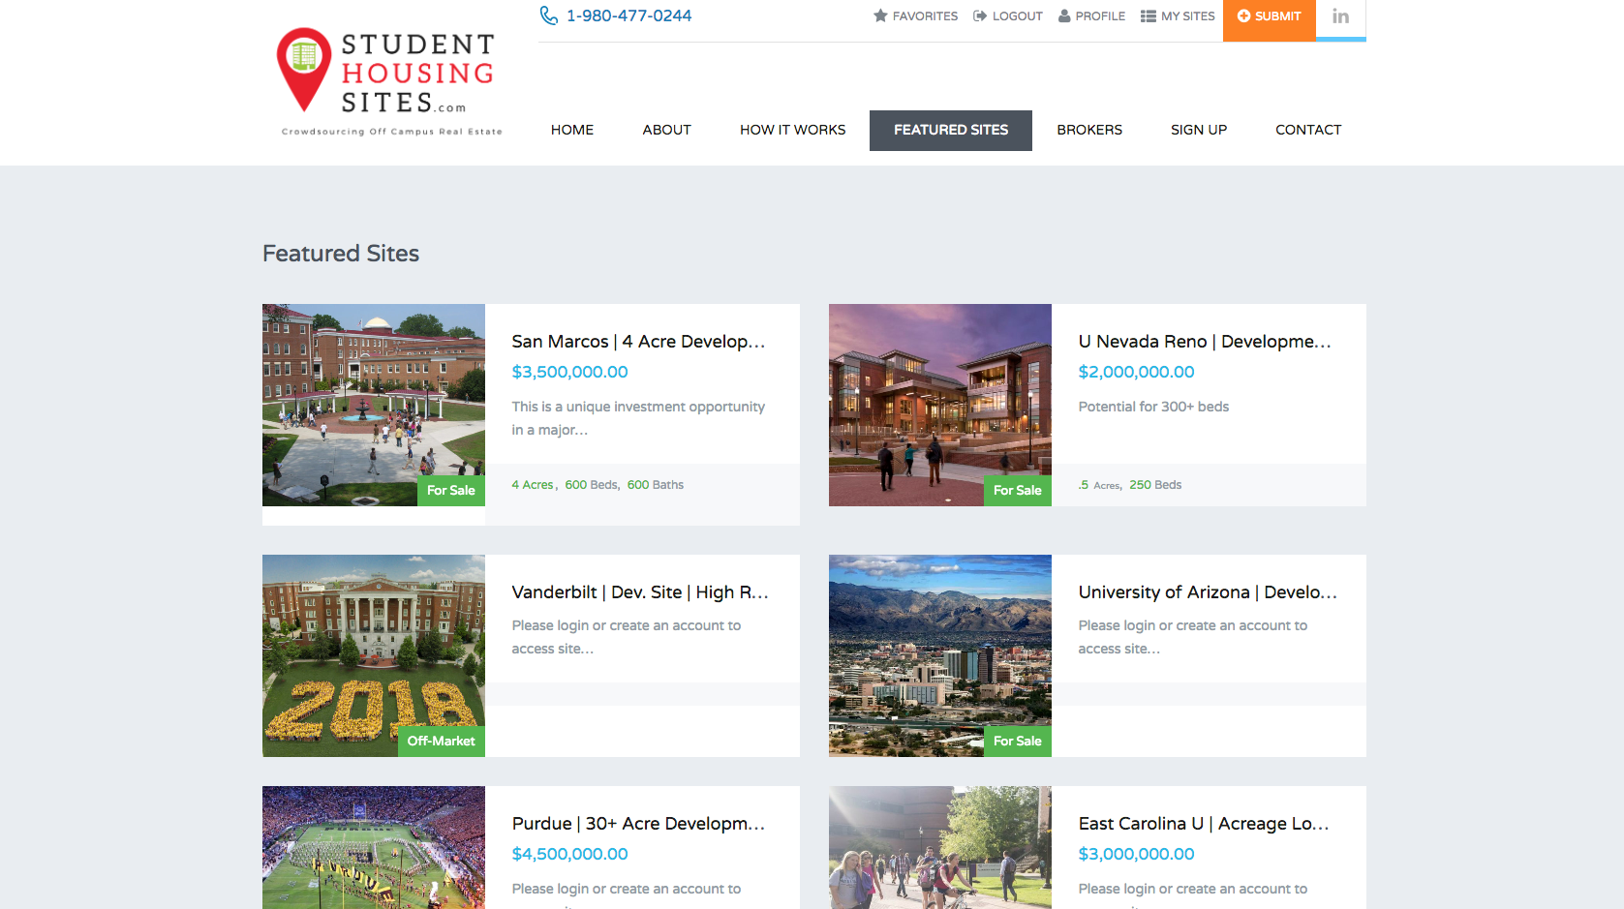
Task: Click 'Potential for 300+ beds' text
Action: [x=1153, y=407]
